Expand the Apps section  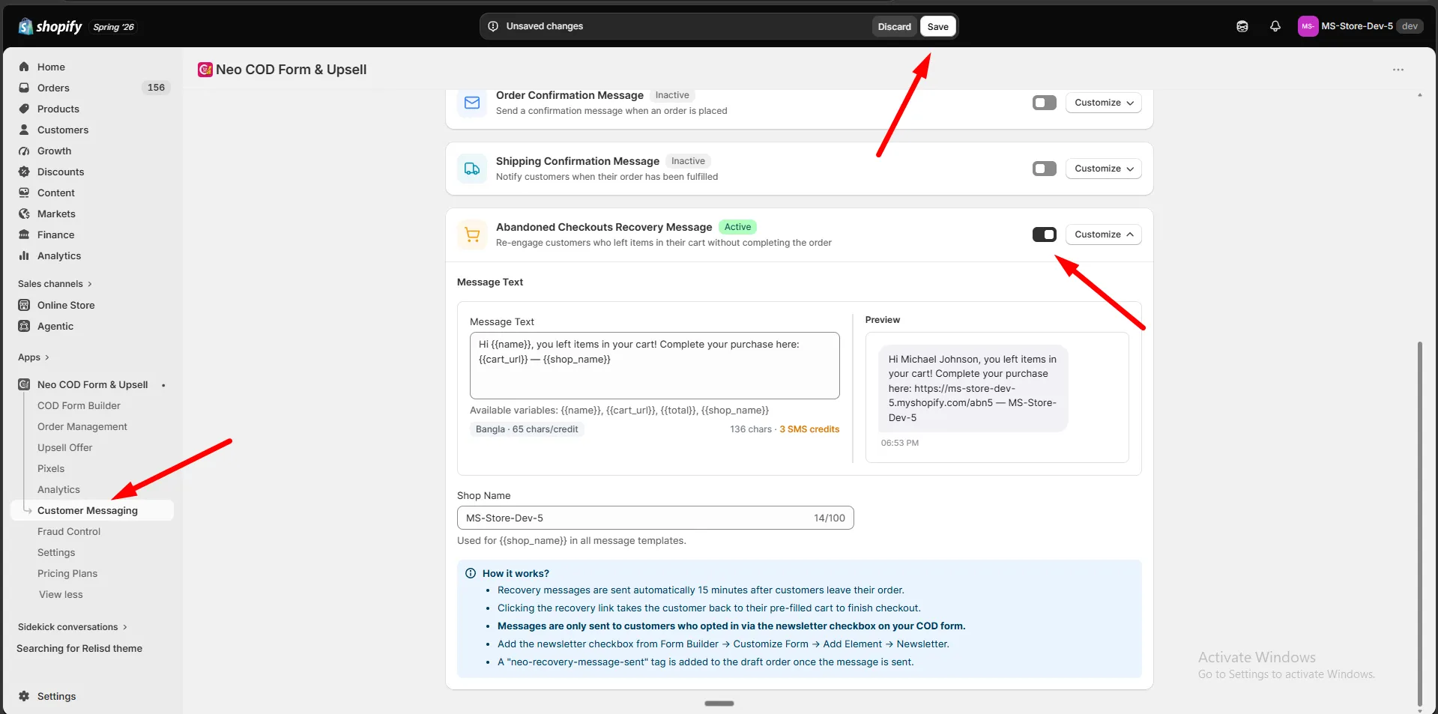click(x=34, y=357)
